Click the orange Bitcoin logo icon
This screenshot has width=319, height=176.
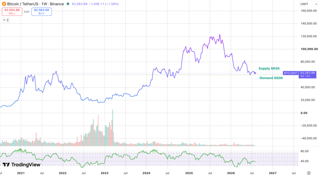click(x=4, y=4)
